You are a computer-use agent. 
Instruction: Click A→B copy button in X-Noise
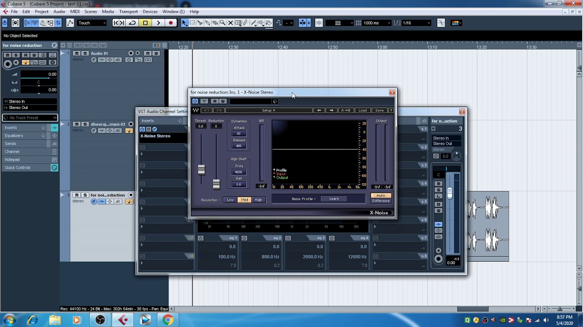(346, 110)
